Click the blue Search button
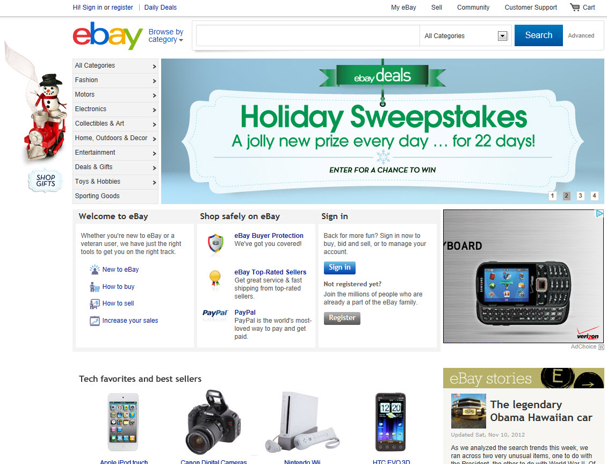The image size is (607, 464). (x=538, y=35)
